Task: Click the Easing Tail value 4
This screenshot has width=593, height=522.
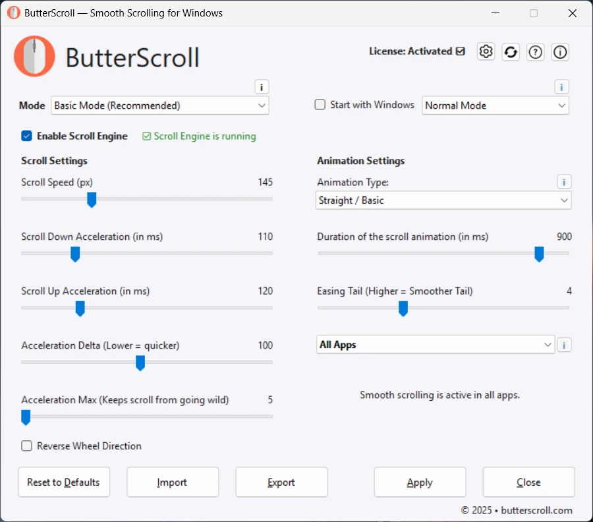Action: point(569,291)
